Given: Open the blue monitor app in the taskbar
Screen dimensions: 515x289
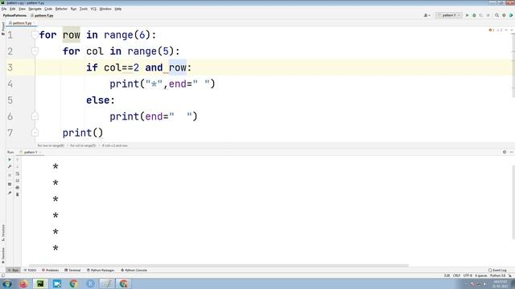Looking at the screenshot, I should [x=57, y=283].
